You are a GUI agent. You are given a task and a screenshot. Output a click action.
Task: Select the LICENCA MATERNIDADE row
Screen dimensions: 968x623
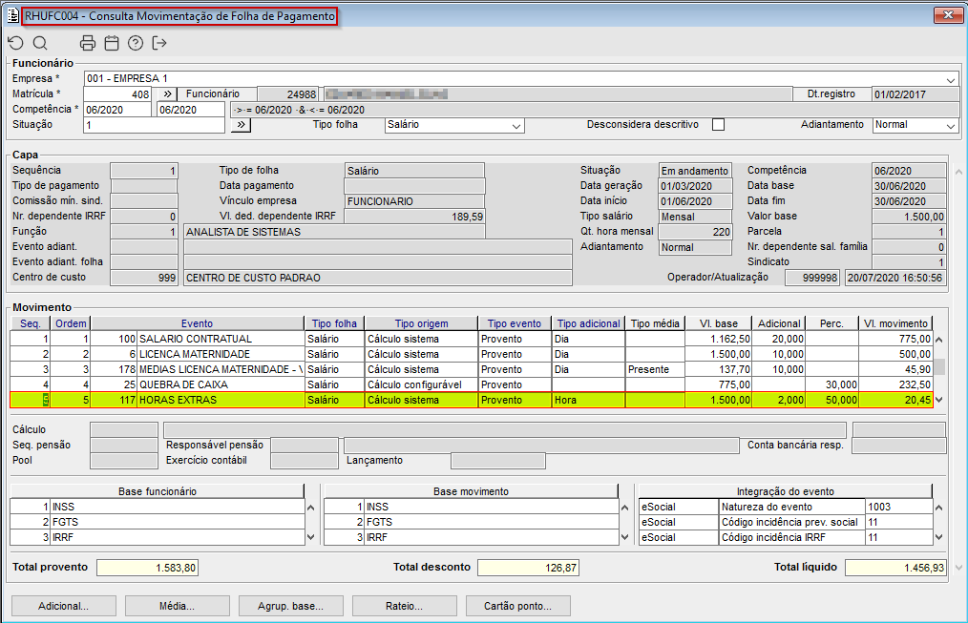coord(220,354)
